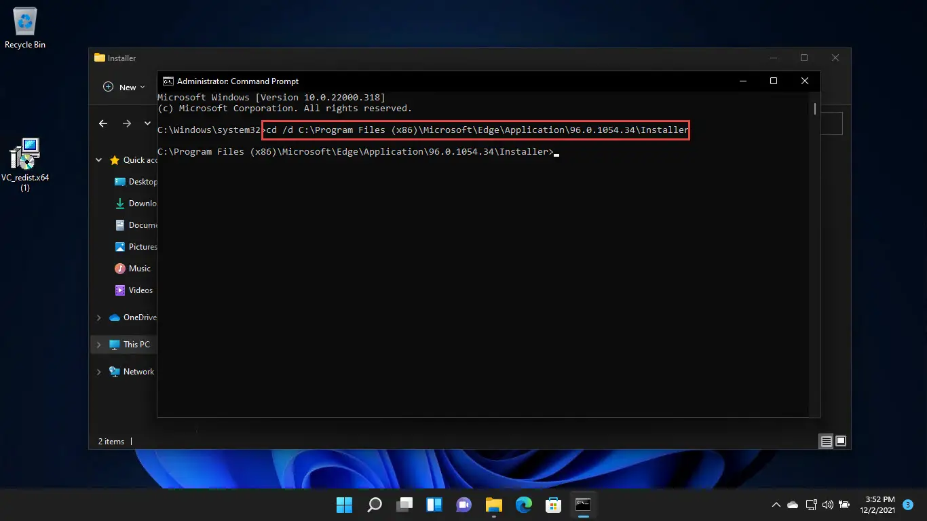The width and height of the screenshot is (927, 521).
Task: Select This PC in the navigation pane
Action: coord(129,345)
